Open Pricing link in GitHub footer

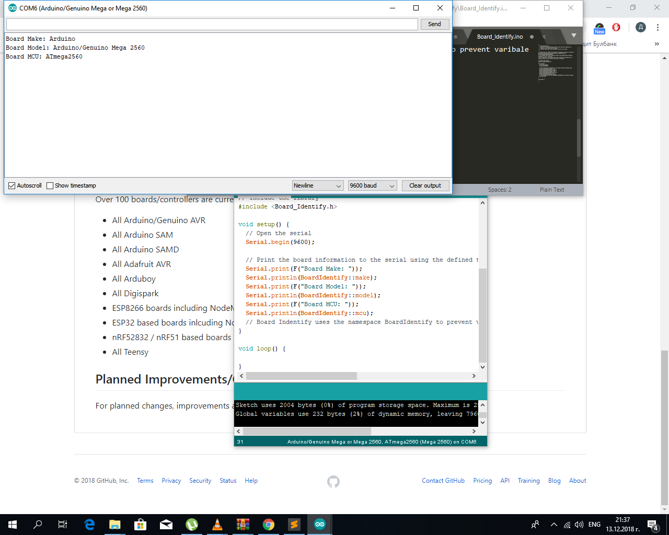[x=482, y=481]
